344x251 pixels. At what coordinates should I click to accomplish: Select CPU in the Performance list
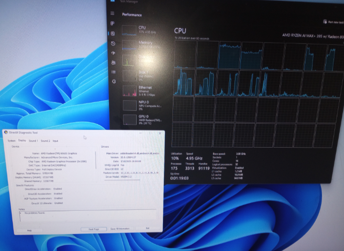point(142,30)
